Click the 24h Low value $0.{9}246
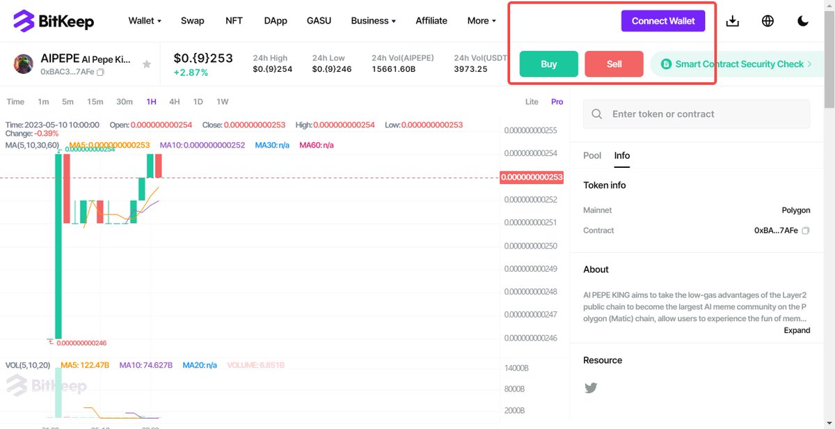 [331, 69]
